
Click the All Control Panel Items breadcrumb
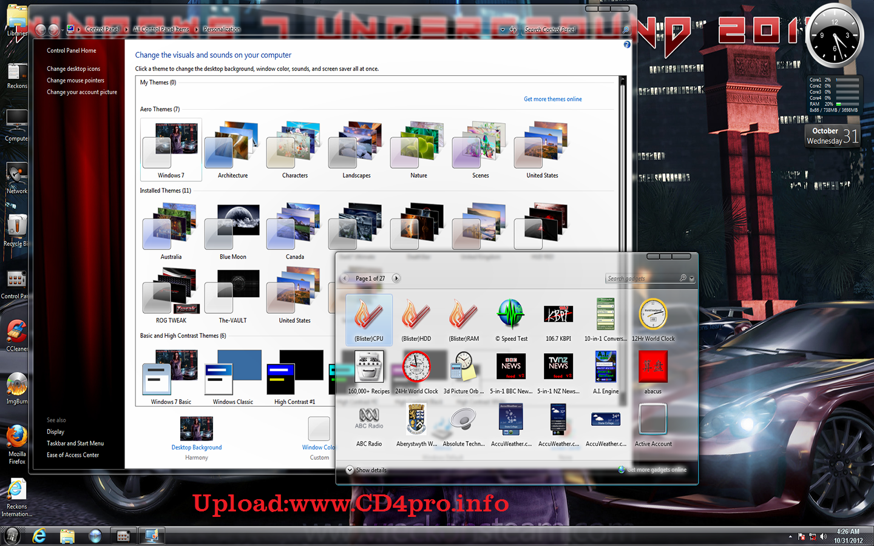[161, 29]
